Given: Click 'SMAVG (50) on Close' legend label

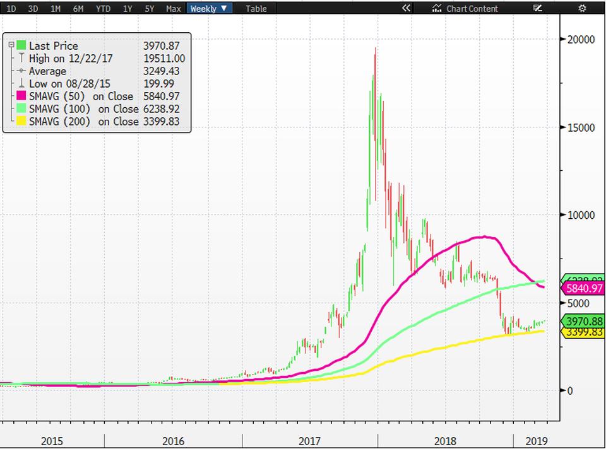Looking at the screenshot, I should 81,96.
